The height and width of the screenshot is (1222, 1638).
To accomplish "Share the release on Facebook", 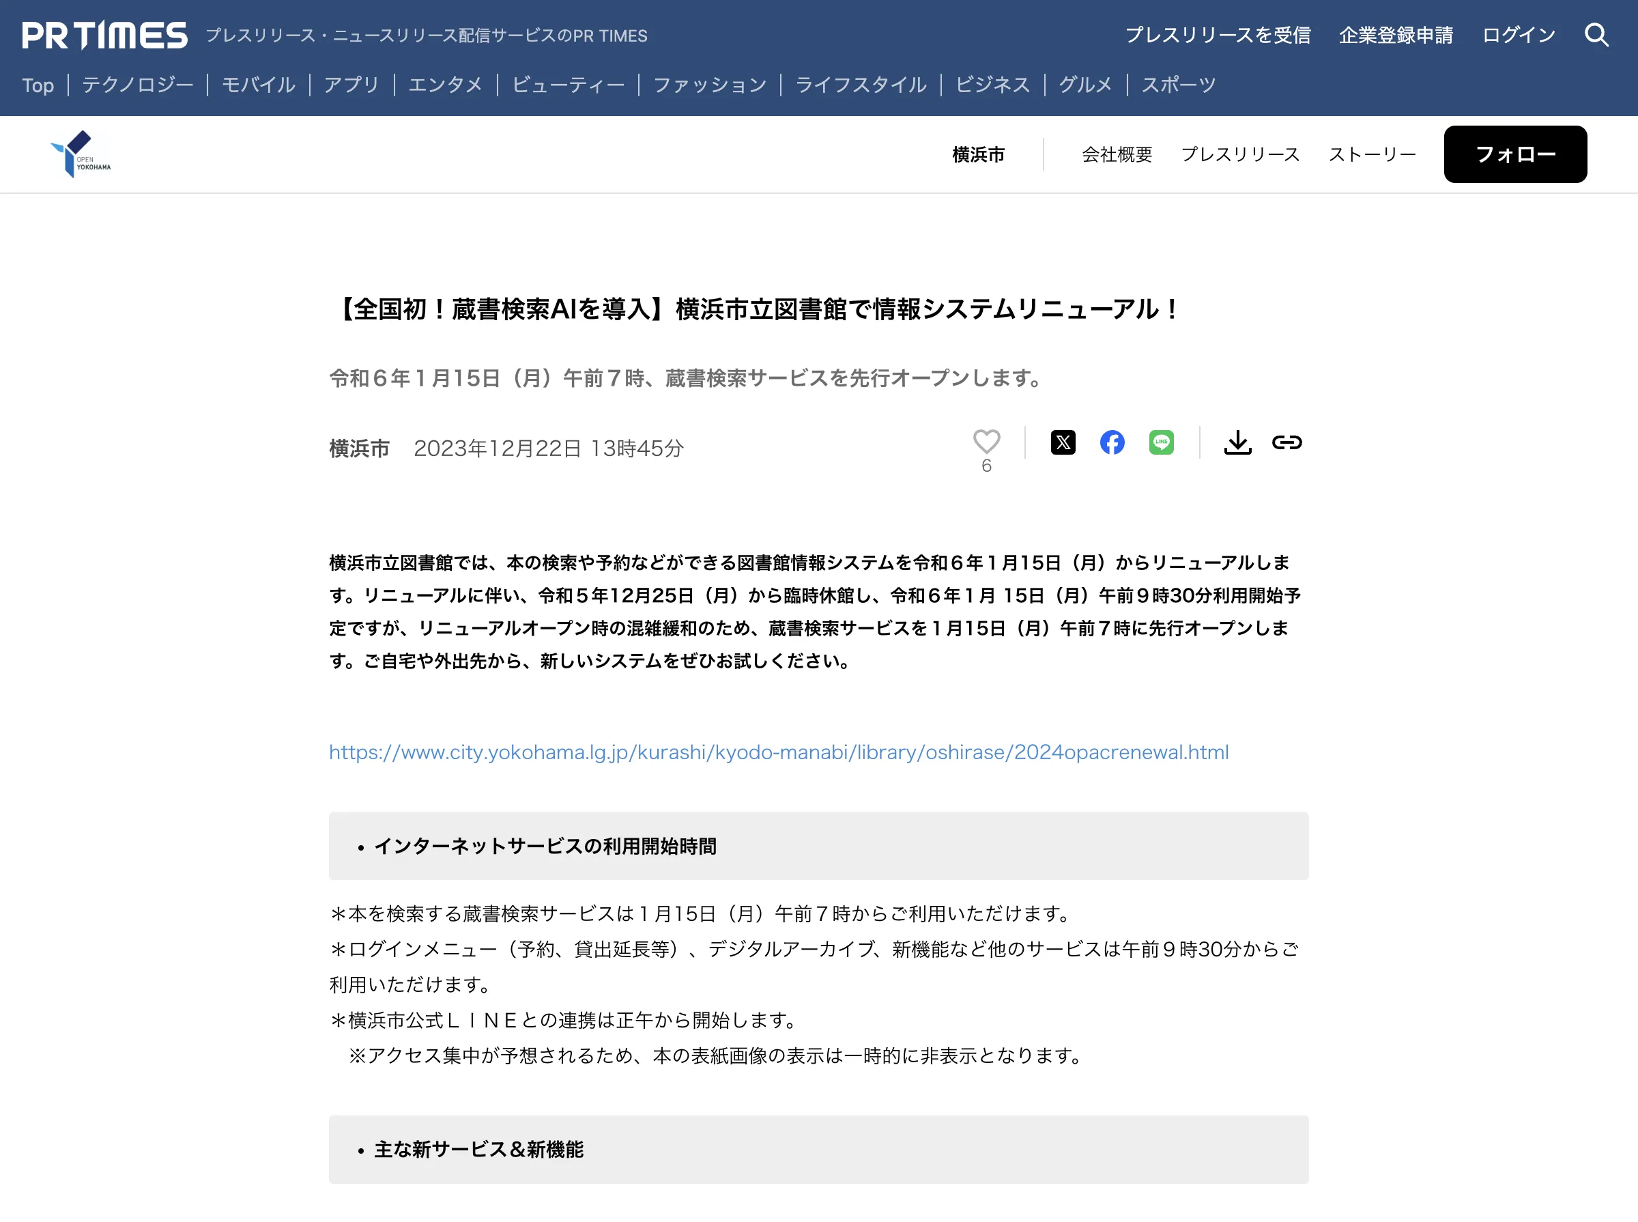I will [1112, 442].
